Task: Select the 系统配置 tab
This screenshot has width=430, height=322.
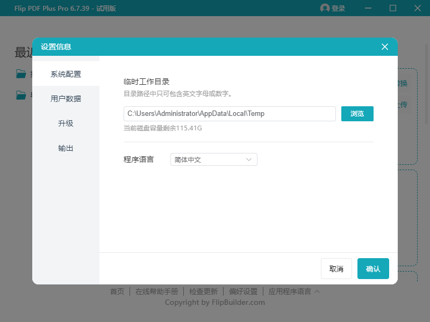Action: (66, 74)
